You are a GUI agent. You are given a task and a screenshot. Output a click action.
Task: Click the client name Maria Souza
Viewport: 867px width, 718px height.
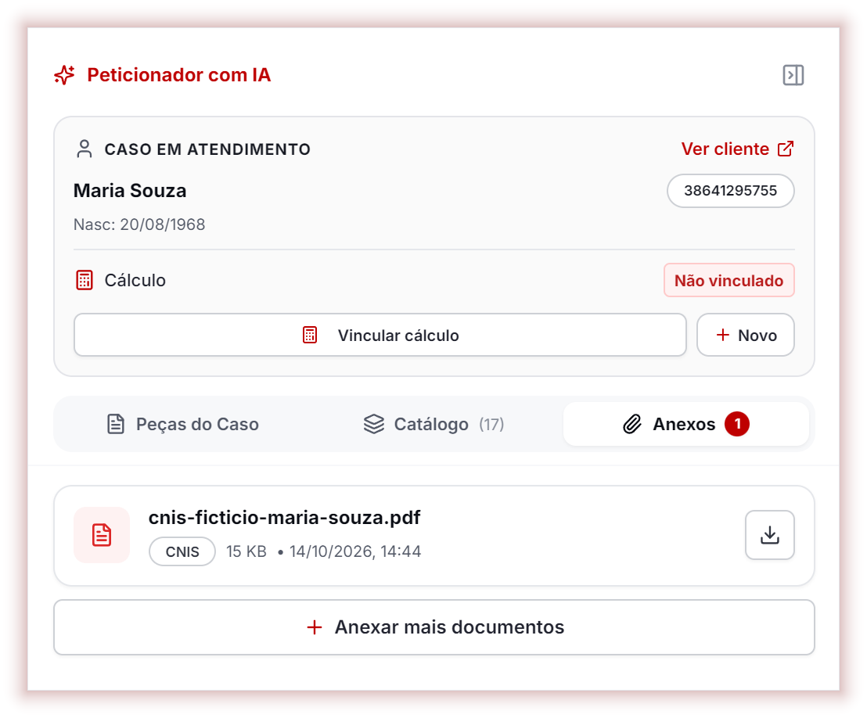(x=130, y=191)
